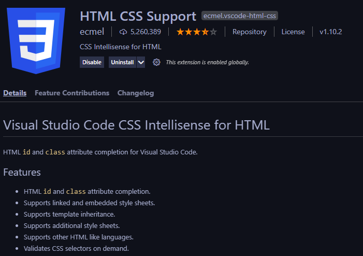Open the star rating reviews
This screenshot has height=256, width=363.
pyautogui.click(x=197, y=32)
